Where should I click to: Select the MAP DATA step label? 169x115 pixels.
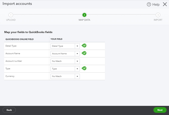pyautogui.click(x=84, y=20)
